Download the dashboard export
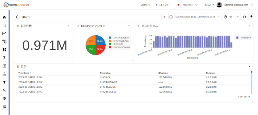The width and height of the screenshot is (258, 115). point(251,17)
